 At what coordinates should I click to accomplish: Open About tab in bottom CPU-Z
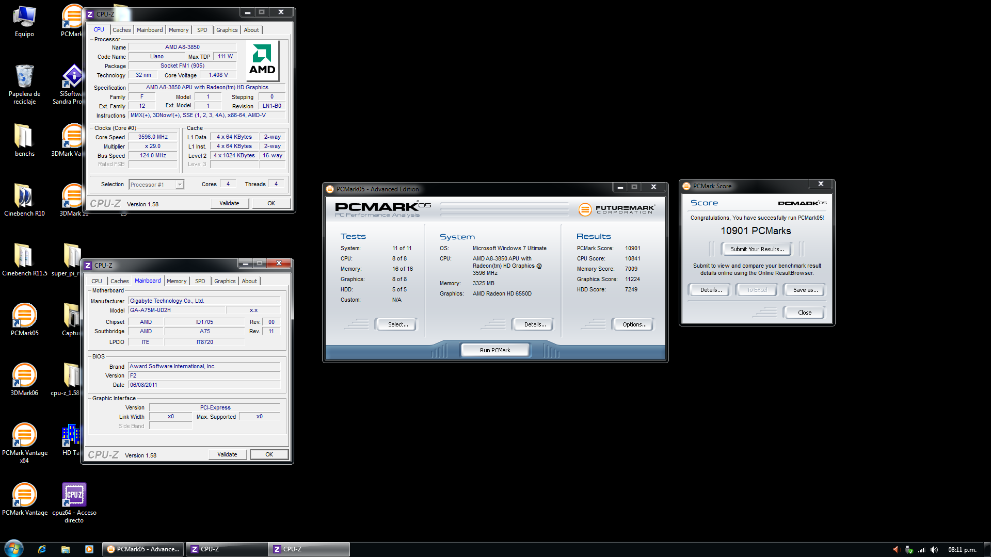[249, 281]
